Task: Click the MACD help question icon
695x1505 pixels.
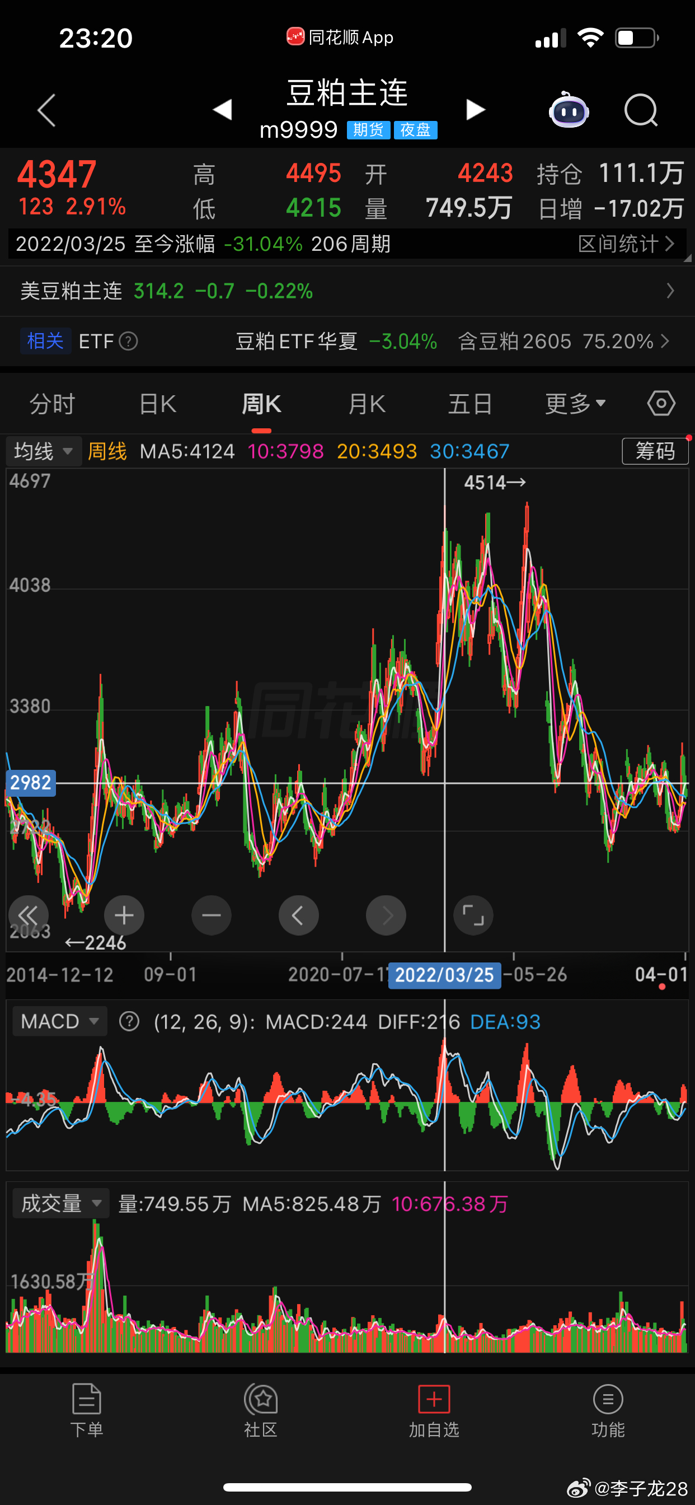Action: pyautogui.click(x=129, y=1021)
